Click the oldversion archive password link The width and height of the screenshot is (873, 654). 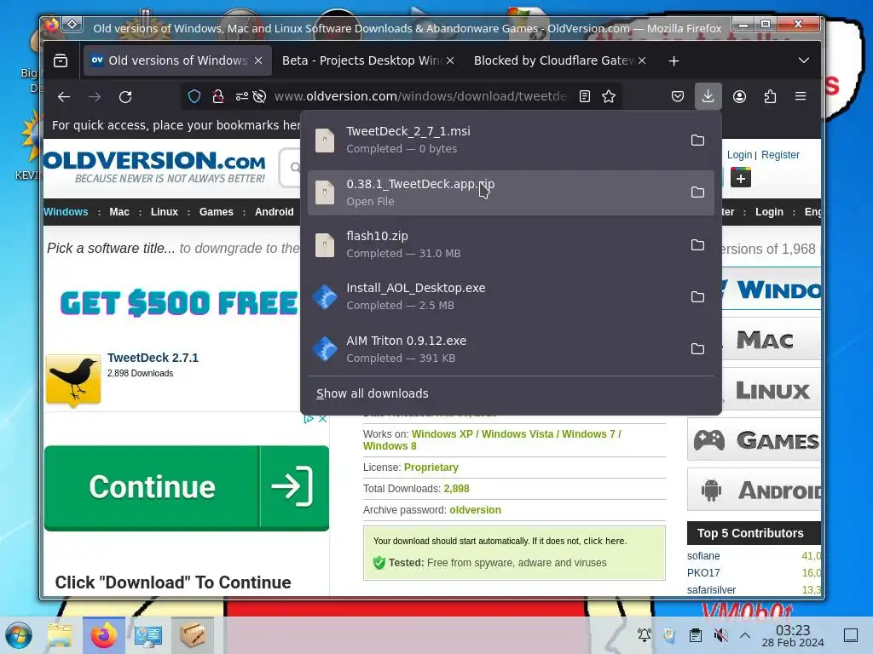tap(475, 510)
